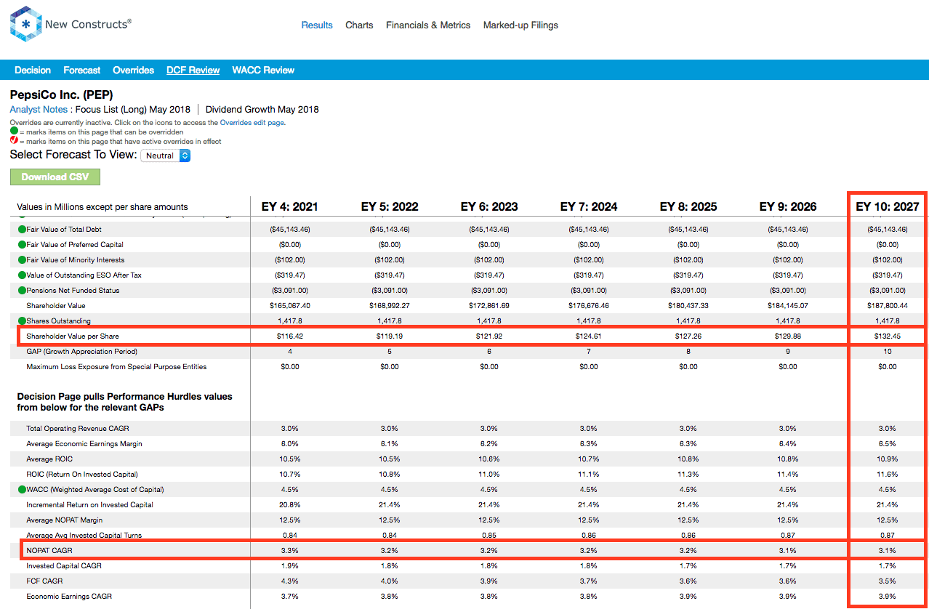The image size is (929, 609).
Task: Switch to the Overrides tab
Action: click(x=133, y=70)
